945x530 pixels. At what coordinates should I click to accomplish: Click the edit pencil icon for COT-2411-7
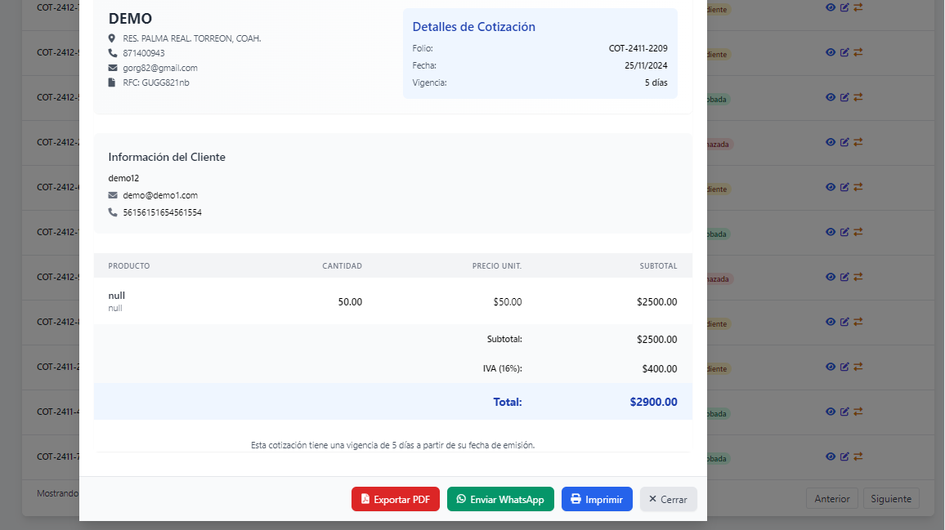tap(844, 457)
